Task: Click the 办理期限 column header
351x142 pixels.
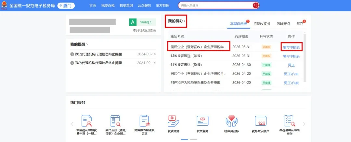Action: (x=241, y=36)
